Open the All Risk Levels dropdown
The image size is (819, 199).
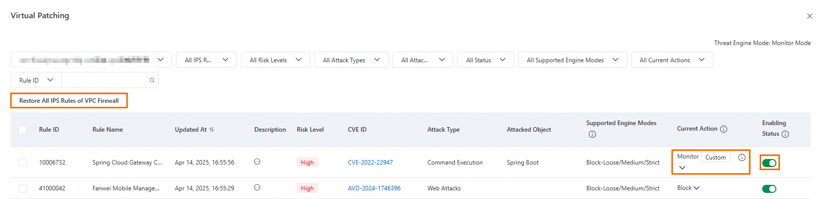(x=275, y=60)
